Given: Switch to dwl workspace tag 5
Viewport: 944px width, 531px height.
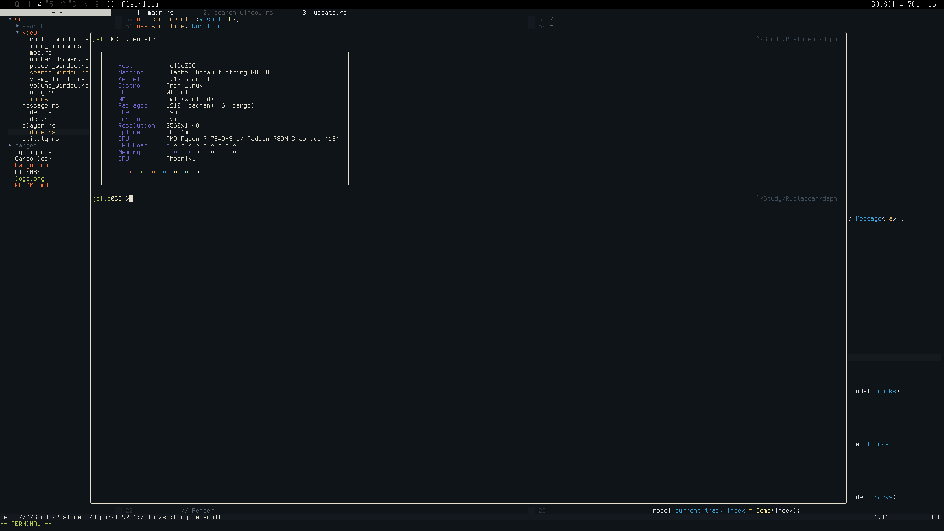Looking at the screenshot, I should [x=51, y=4].
